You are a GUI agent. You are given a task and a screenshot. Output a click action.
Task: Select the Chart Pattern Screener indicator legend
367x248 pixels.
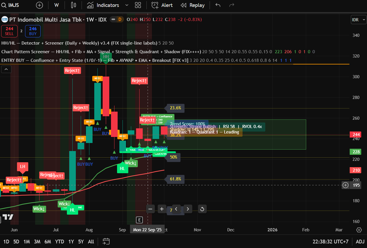pyautogui.click(x=101, y=51)
